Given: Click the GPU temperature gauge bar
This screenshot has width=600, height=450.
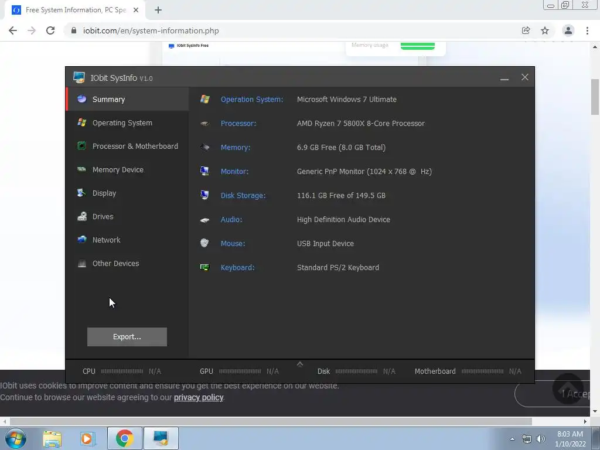Looking at the screenshot, I should point(240,371).
